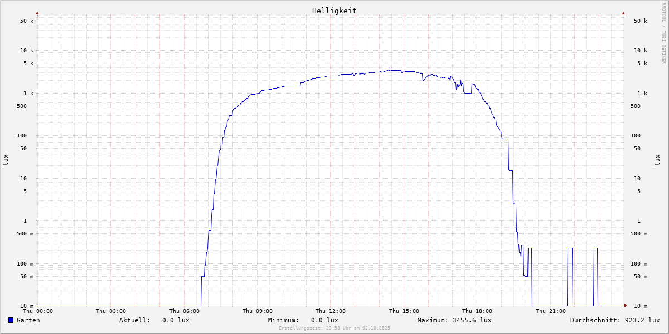
Task: Click the 5 k label on left axis
Action: tap(28, 63)
